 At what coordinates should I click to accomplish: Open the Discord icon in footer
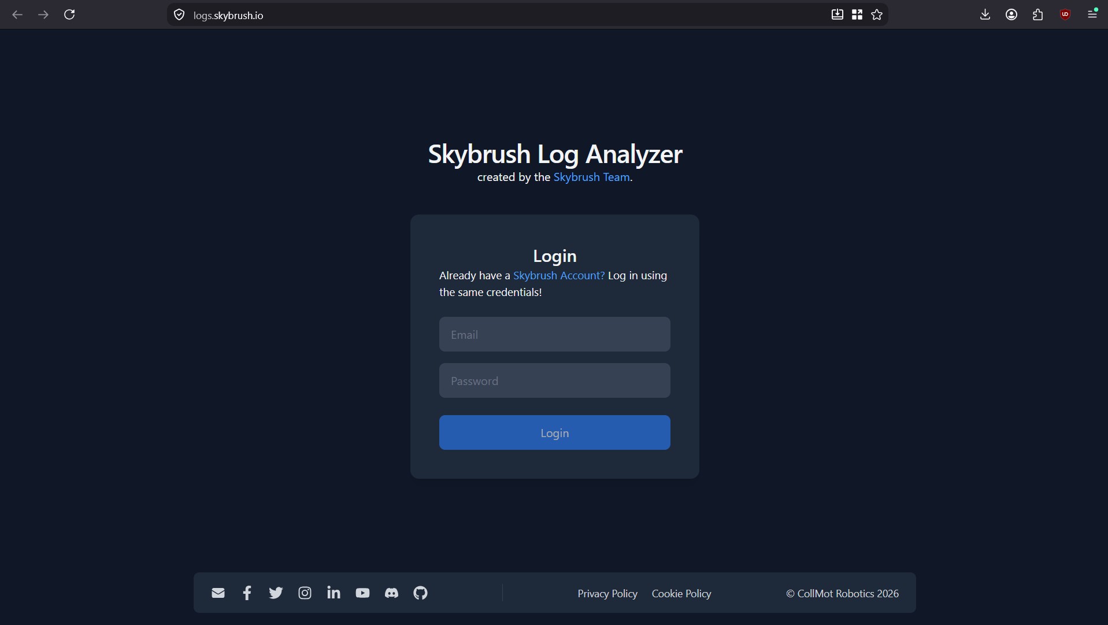pos(391,593)
